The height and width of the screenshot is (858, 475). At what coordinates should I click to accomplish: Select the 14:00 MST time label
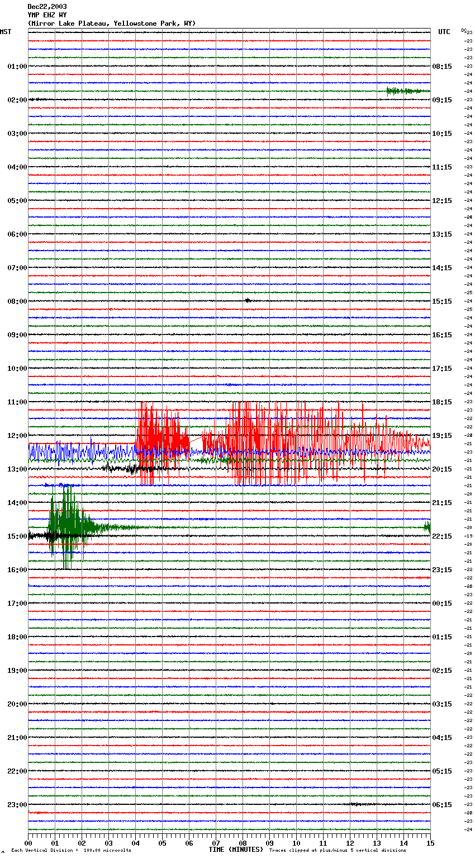coord(17,503)
